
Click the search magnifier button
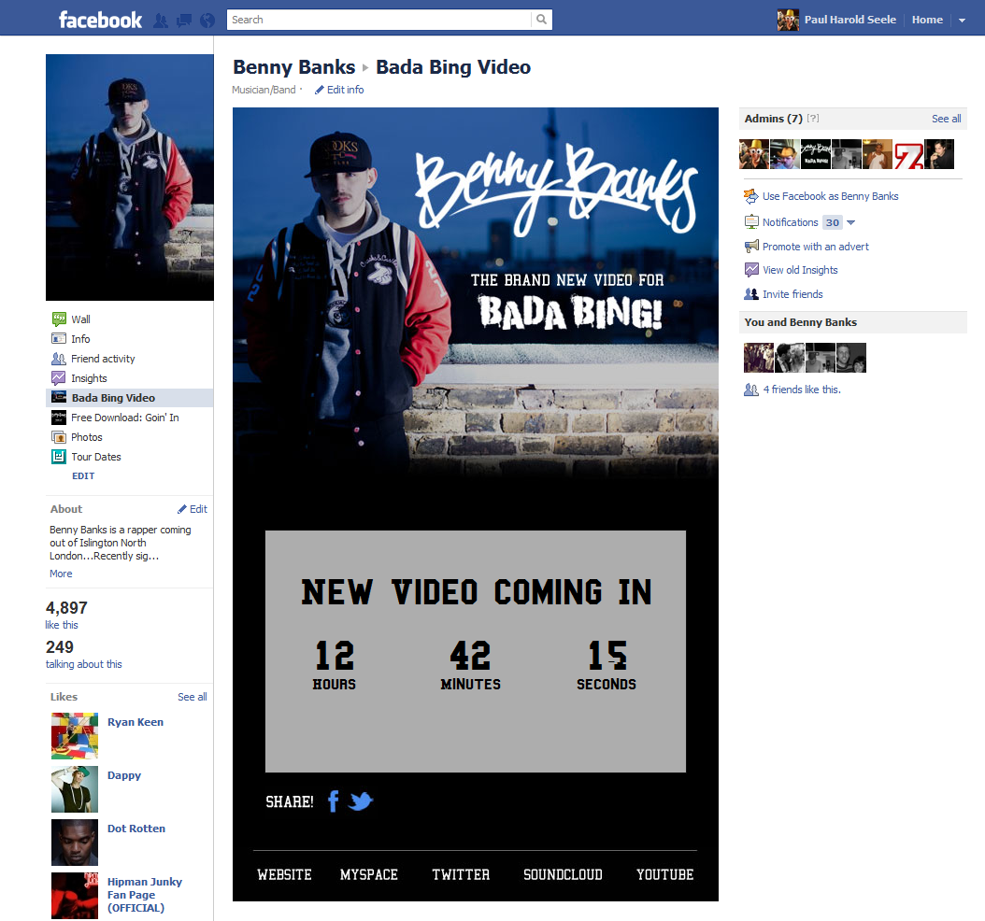point(541,20)
